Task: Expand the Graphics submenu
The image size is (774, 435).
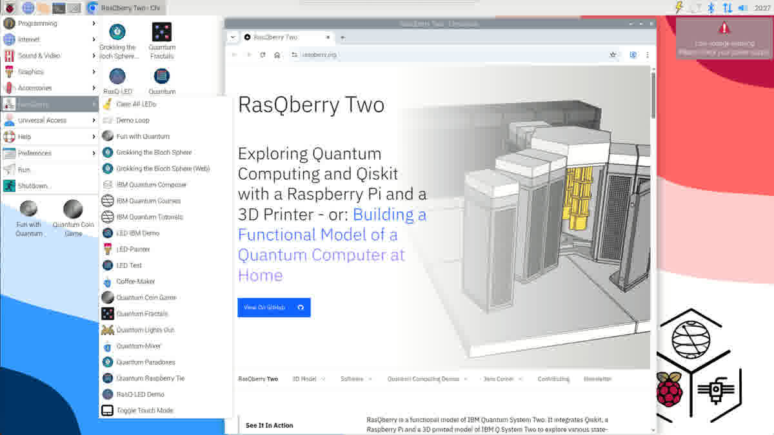Action: pos(50,72)
